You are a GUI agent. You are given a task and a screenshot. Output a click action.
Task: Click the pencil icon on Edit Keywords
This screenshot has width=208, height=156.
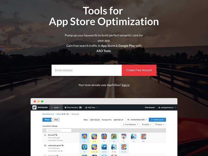tap(152, 120)
